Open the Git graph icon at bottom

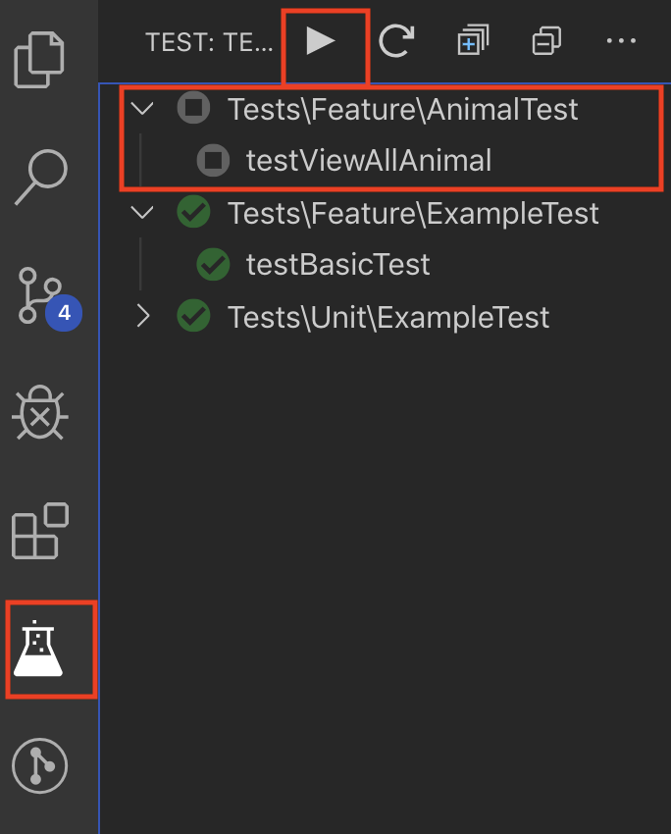[x=39, y=766]
